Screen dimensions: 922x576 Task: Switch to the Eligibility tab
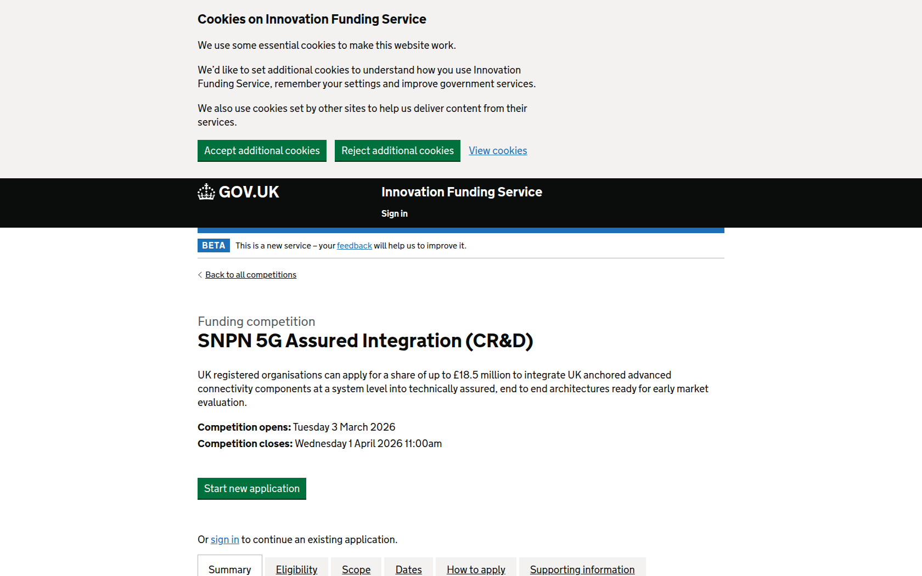[296, 569]
